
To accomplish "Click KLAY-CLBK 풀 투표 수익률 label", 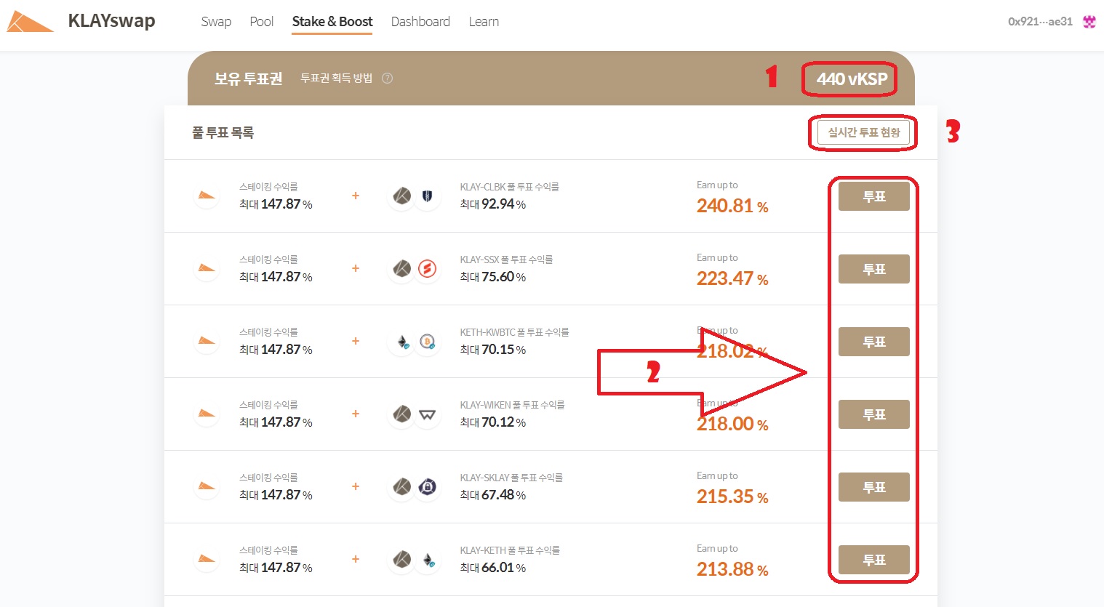I will point(509,187).
